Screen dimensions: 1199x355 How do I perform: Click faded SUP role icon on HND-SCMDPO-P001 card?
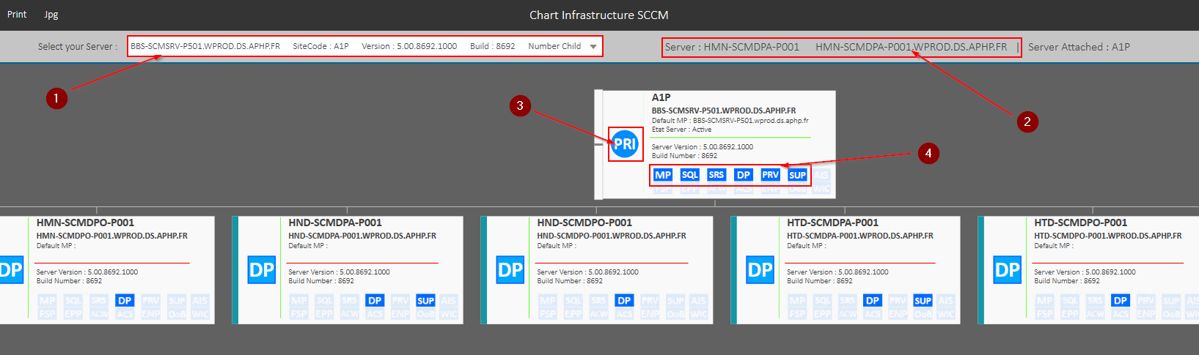[x=675, y=301]
